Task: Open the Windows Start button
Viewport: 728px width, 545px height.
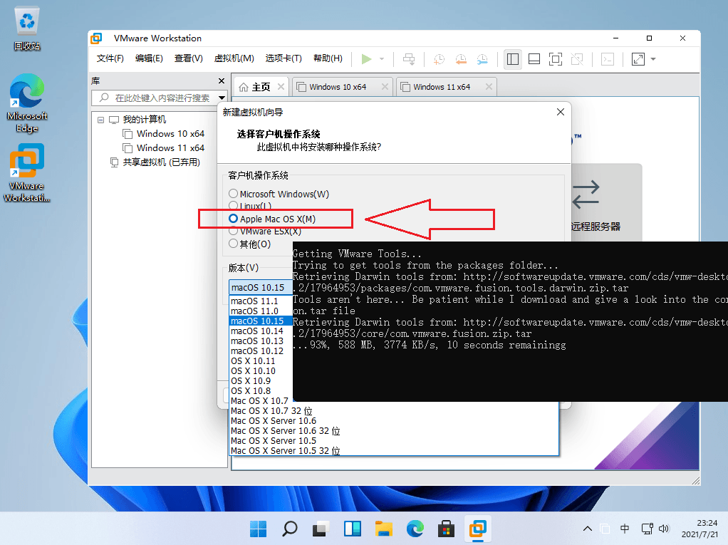Action: pos(258,529)
